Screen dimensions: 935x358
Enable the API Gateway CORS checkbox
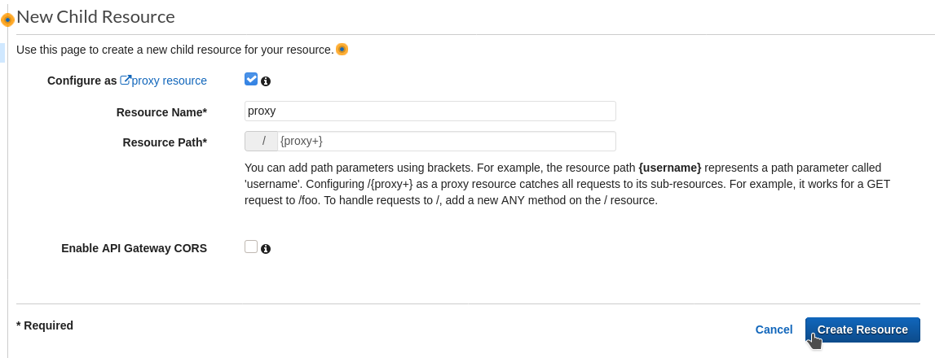click(251, 247)
